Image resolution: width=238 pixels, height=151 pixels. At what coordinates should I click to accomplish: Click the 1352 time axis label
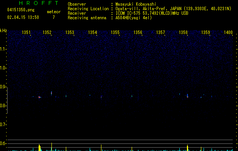click(47, 32)
